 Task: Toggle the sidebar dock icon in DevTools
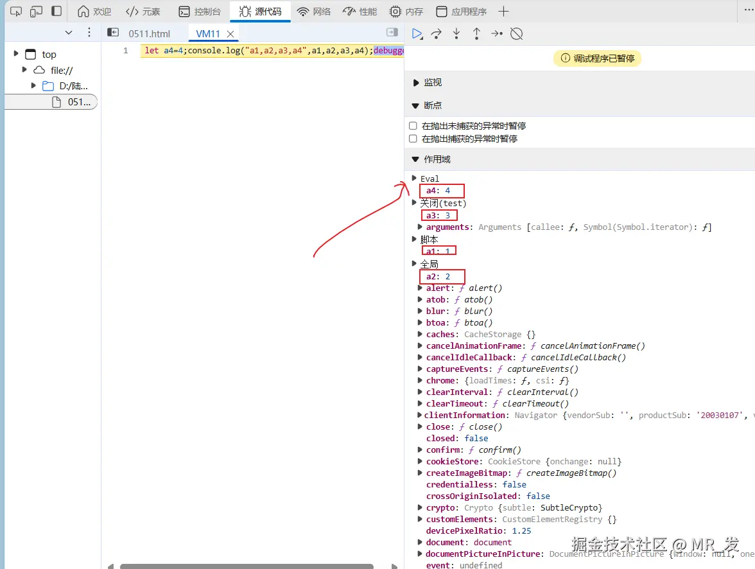pyautogui.click(x=56, y=11)
